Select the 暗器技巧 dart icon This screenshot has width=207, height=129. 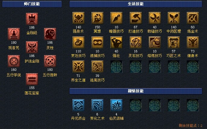point(116,18)
